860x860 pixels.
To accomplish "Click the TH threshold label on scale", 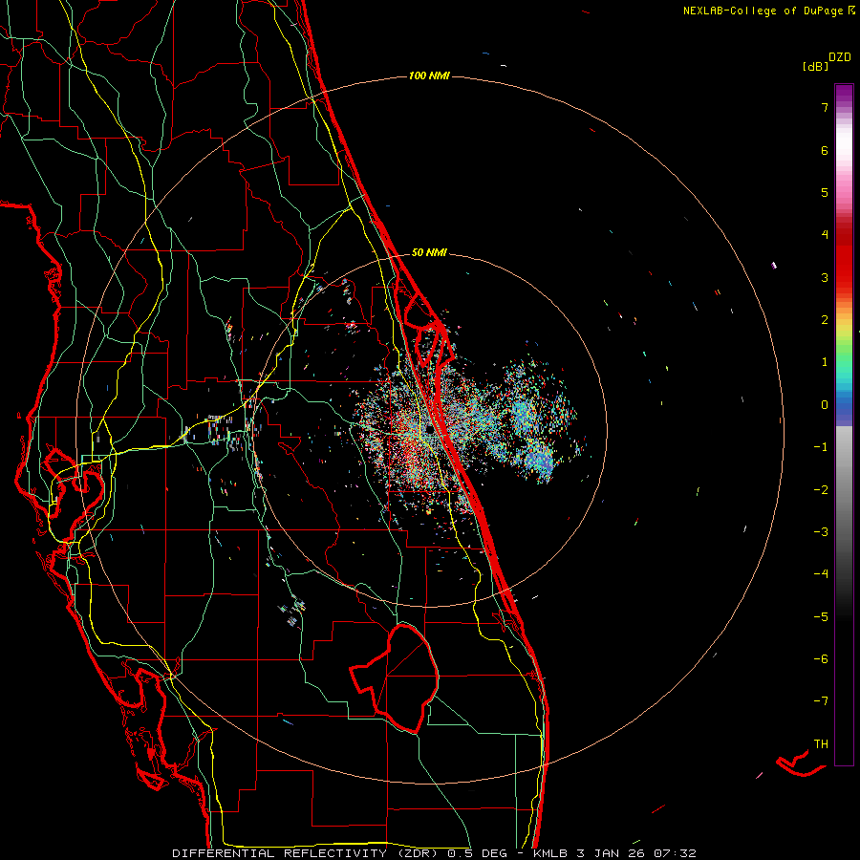I will pyautogui.click(x=821, y=744).
